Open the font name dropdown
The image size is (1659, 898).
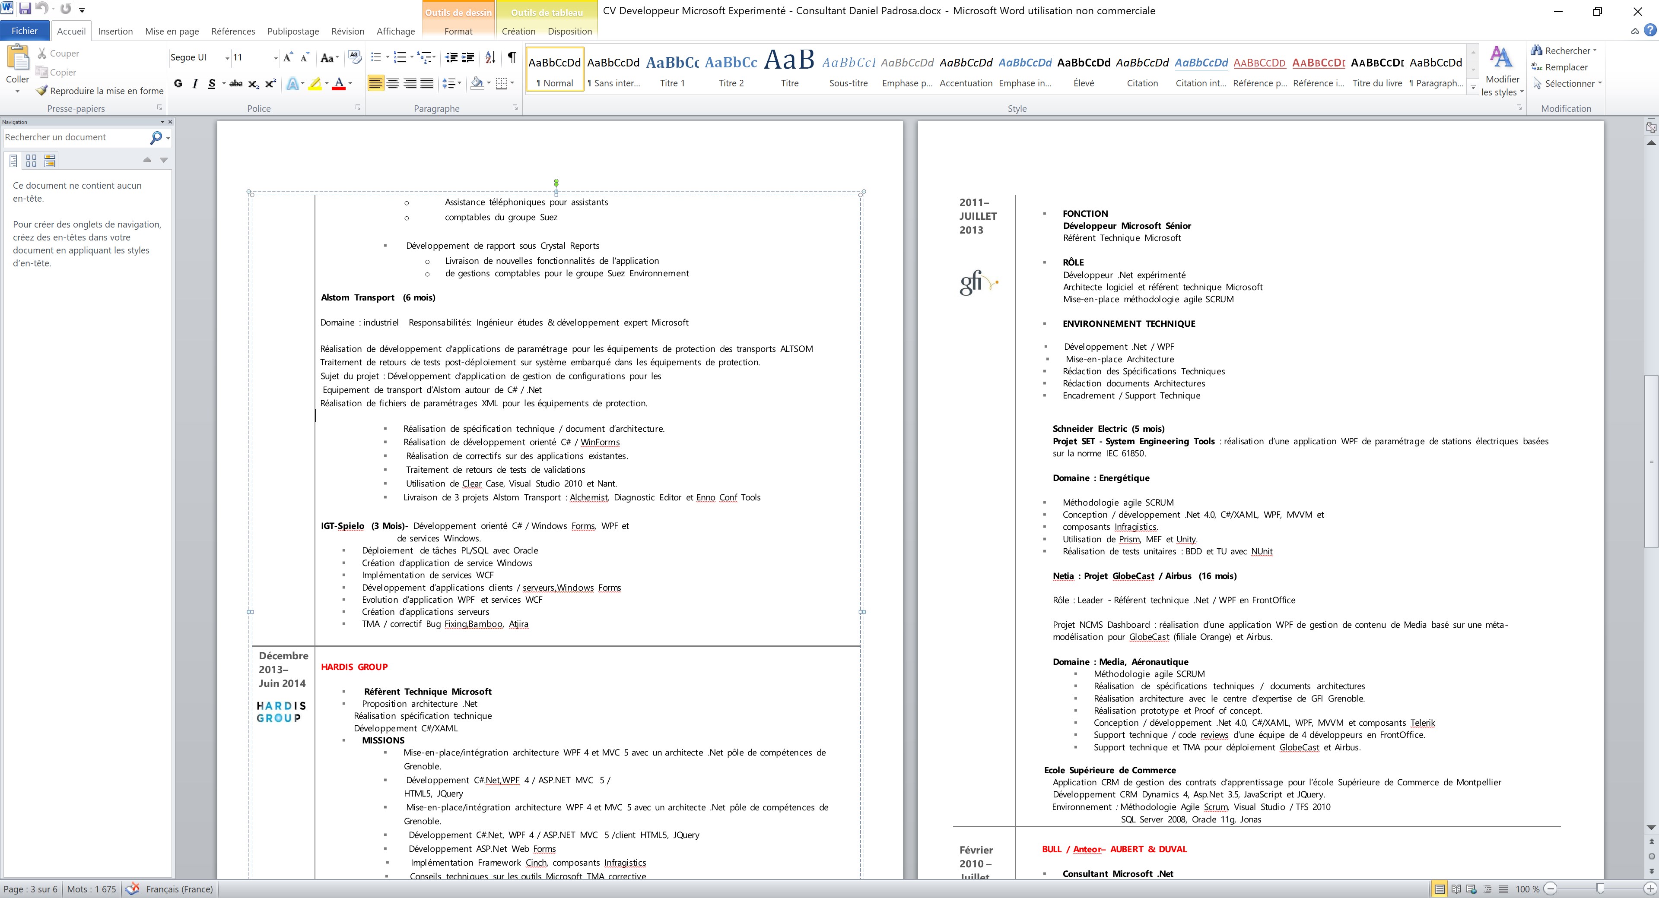pyautogui.click(x=227, y=58)
